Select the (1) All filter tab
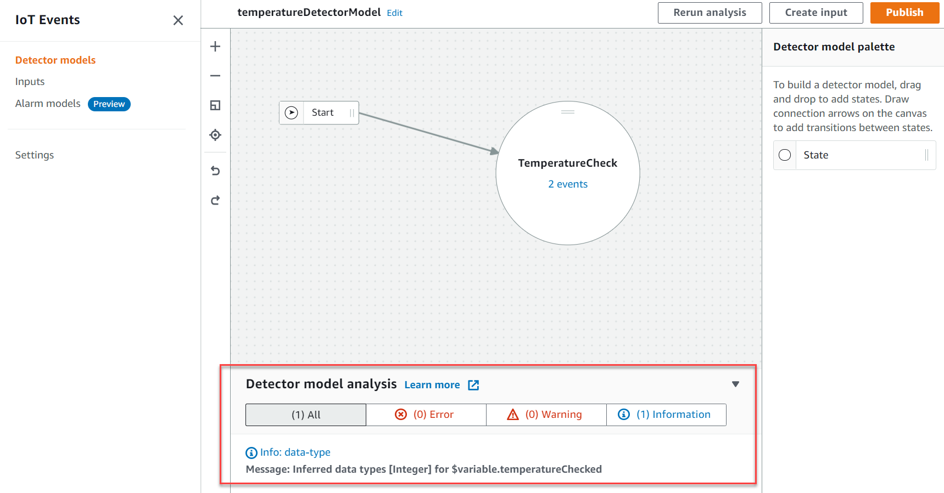This screenshot has width=944, height=493. click(x=305, y=415)
